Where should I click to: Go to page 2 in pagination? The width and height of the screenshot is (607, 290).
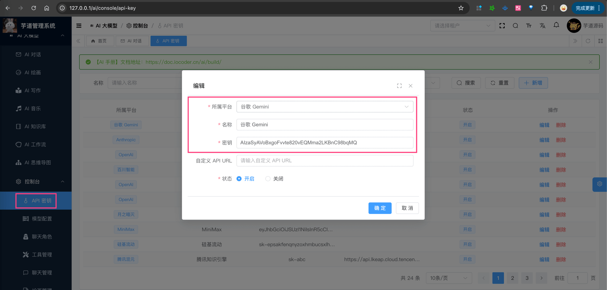(512, 278)
